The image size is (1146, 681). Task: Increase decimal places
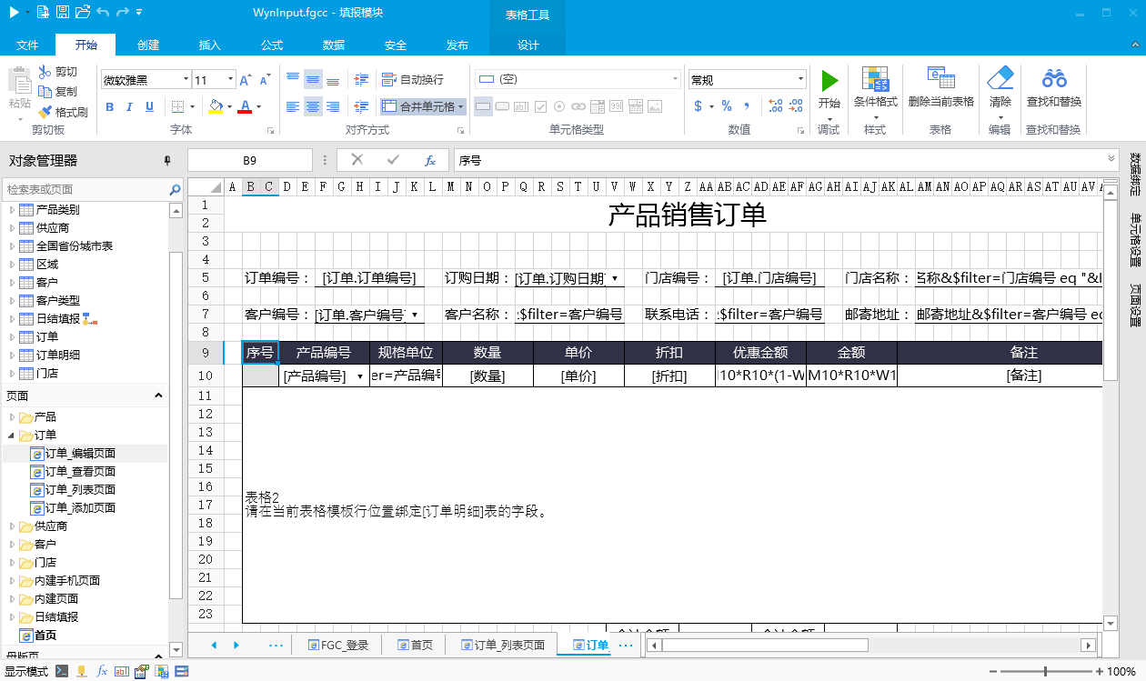[x=775, y=106]
